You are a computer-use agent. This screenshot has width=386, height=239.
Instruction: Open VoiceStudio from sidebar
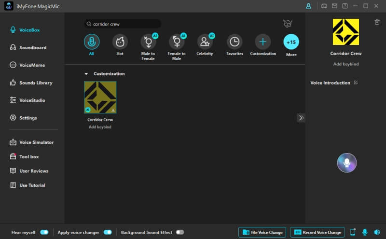tap(28, 100)
